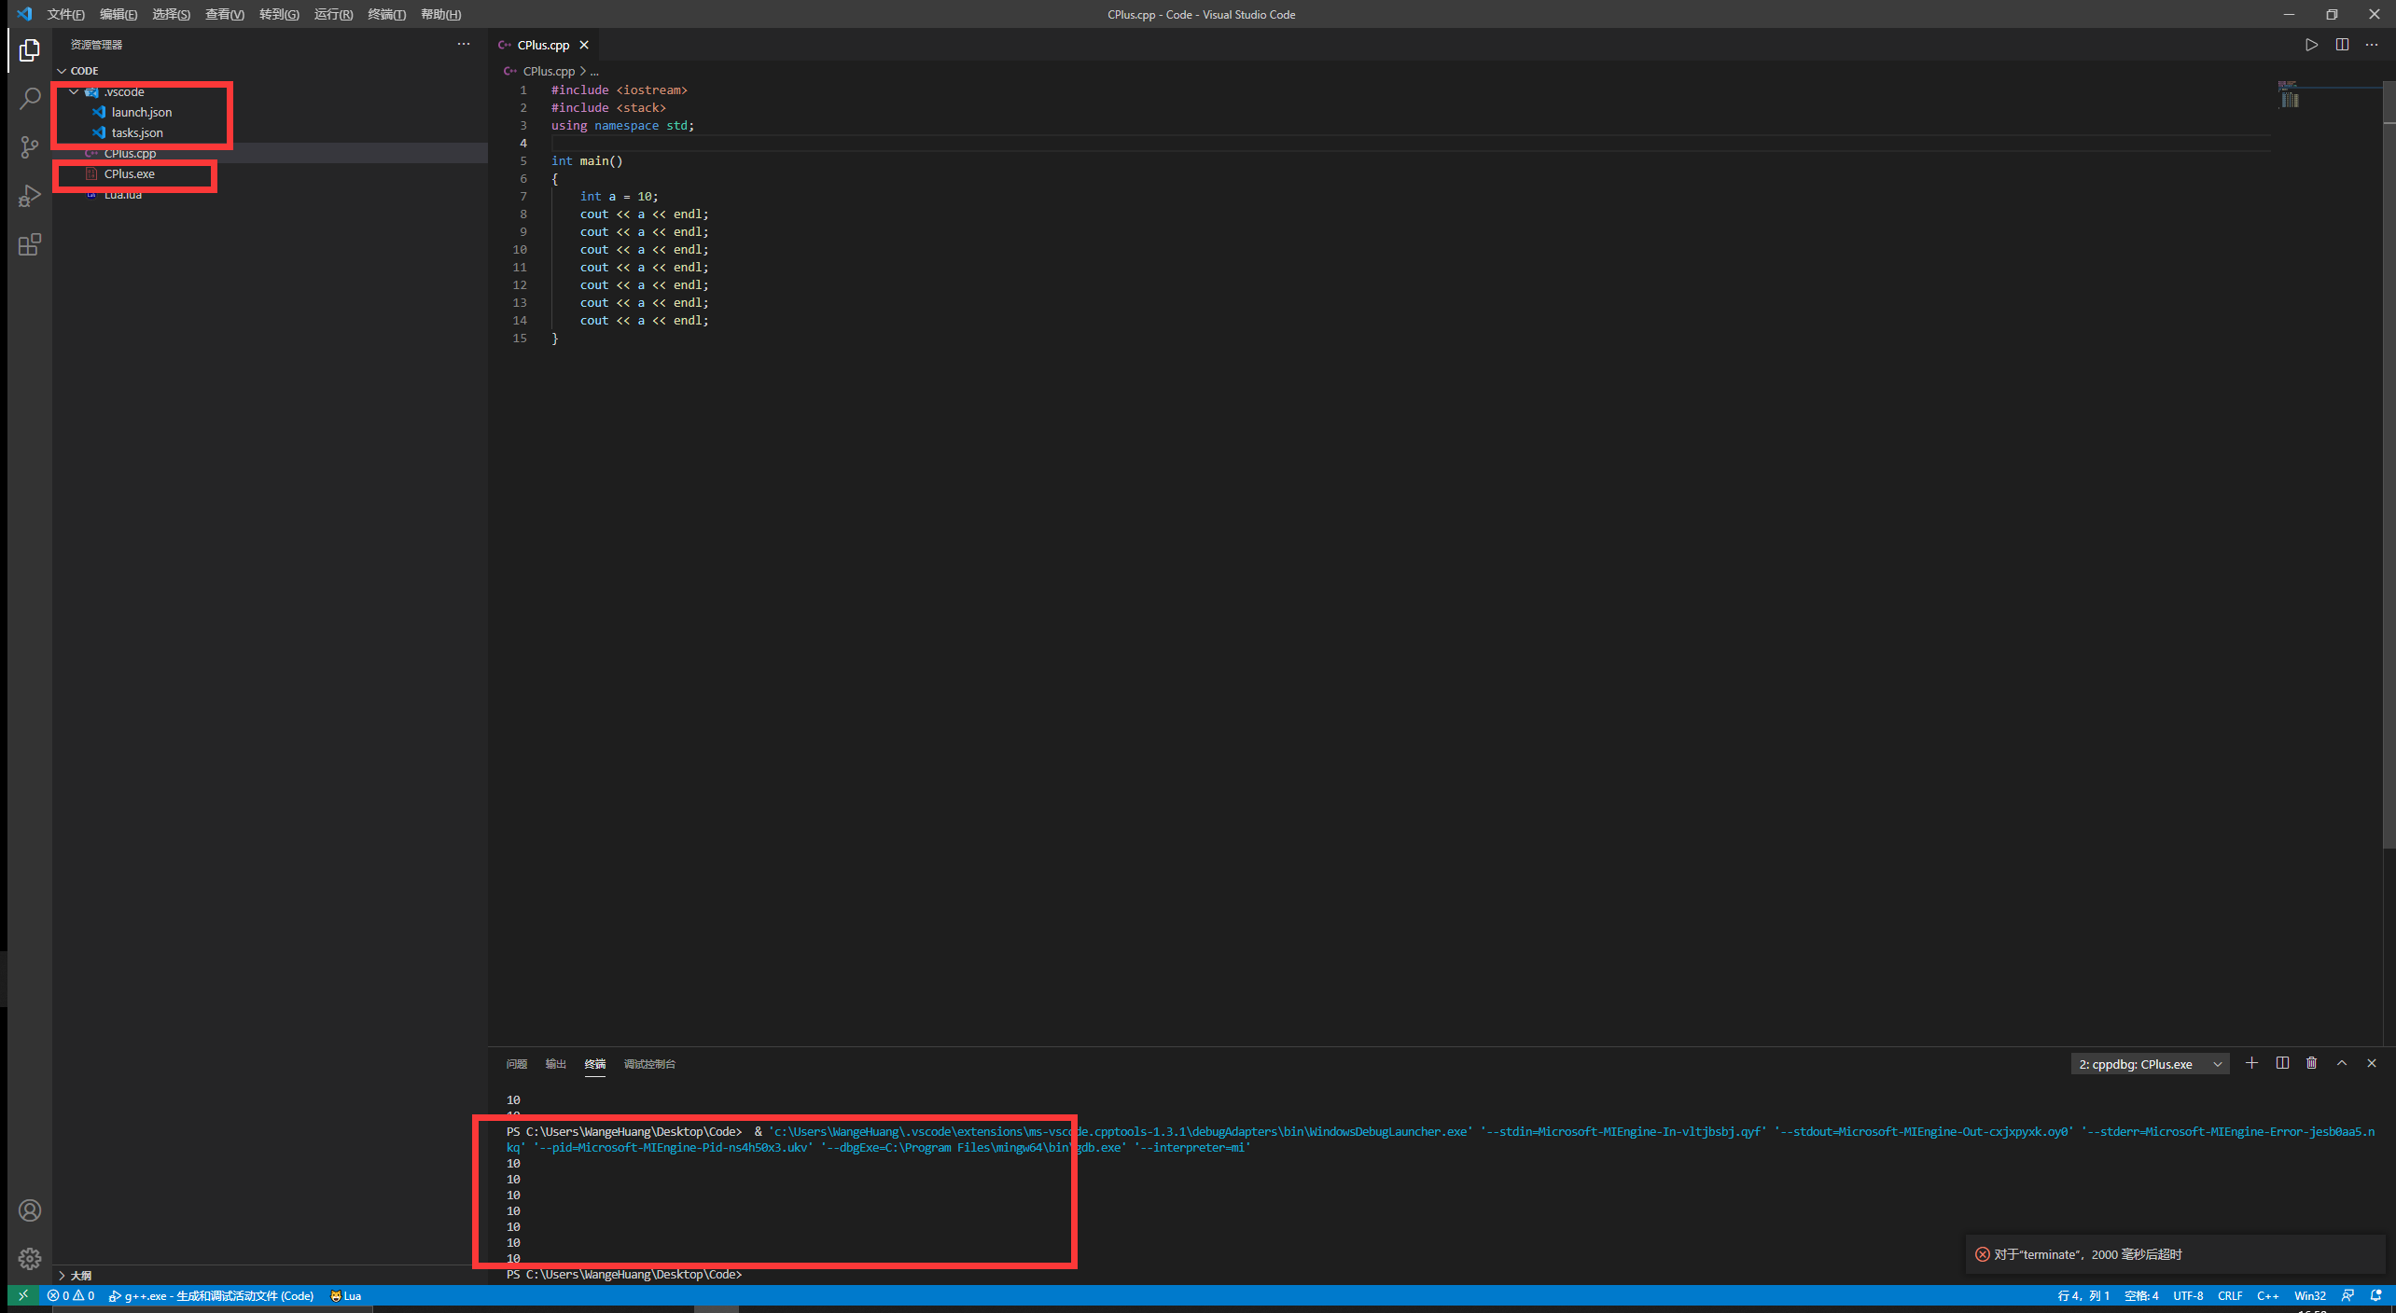Click the feedback icon in status bar
The height and width of the screenshot is (1313, 2396).
2348,1295
